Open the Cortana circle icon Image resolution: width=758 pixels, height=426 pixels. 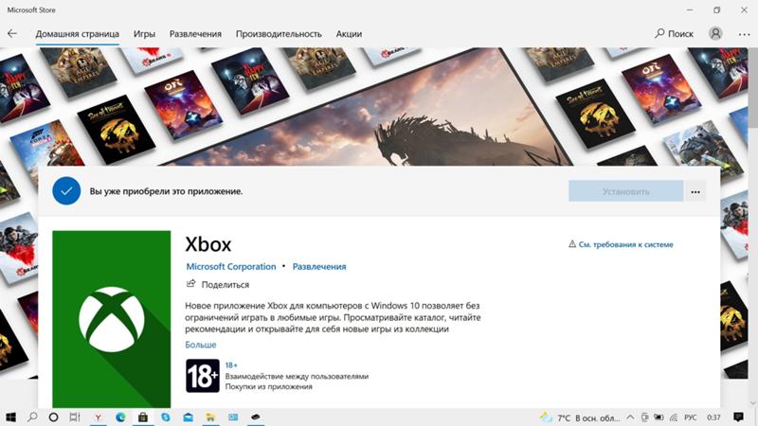(x=54, y=417)
